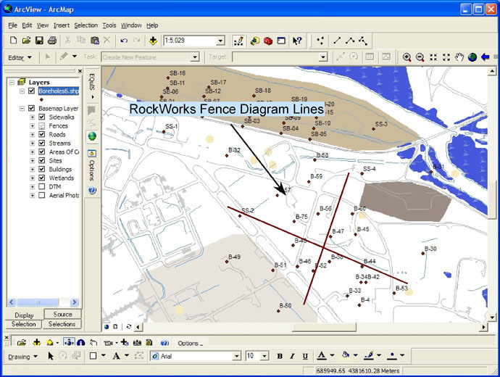
Task: Click the binoculars icon in bottom toolbar
Action: tap(137, 343)
